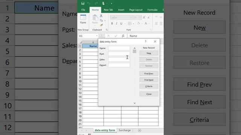Viewport: 241px width, 135px height.
Task: Click the formula bar showing Name
Action: [x=146, y=36]
